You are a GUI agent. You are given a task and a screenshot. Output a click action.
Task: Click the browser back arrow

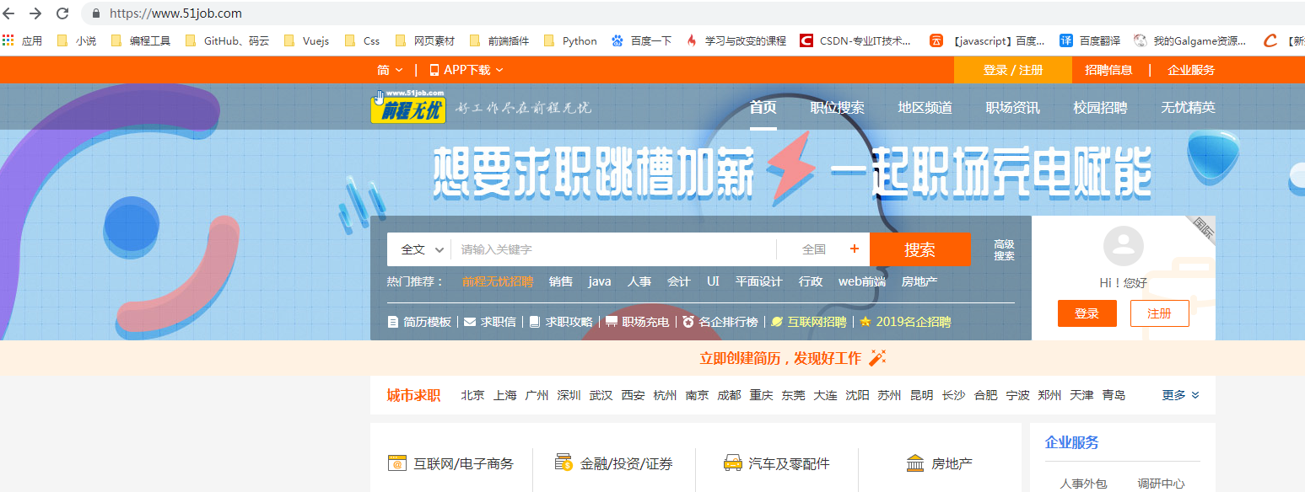click(x=8, y=13)
